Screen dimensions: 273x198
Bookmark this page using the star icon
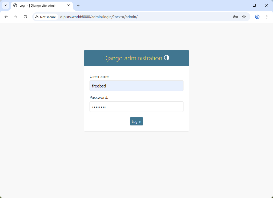(x=244, y=16)
